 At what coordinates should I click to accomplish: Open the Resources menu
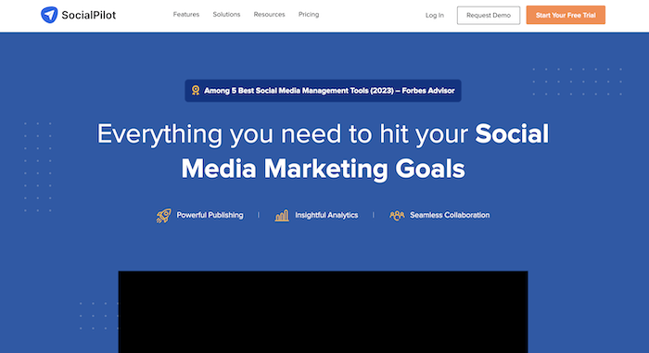(x=270, y=15)
